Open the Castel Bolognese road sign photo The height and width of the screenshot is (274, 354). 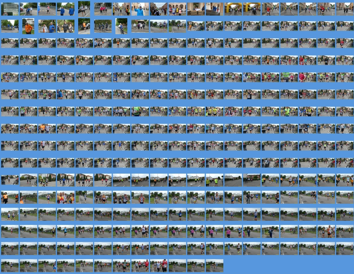[10, 9]
